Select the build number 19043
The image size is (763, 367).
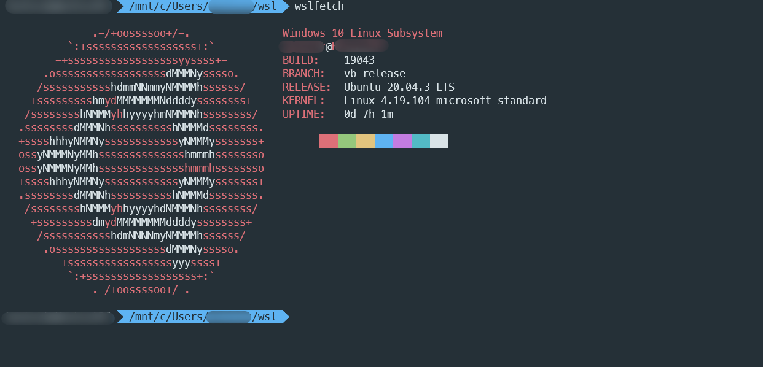coord(359,60)
